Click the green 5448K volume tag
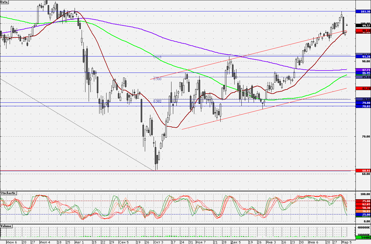Screen dimensions: 371x244 (363, 238)
